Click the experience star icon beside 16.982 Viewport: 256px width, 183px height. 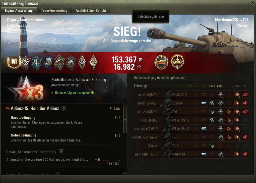(139, 66)
